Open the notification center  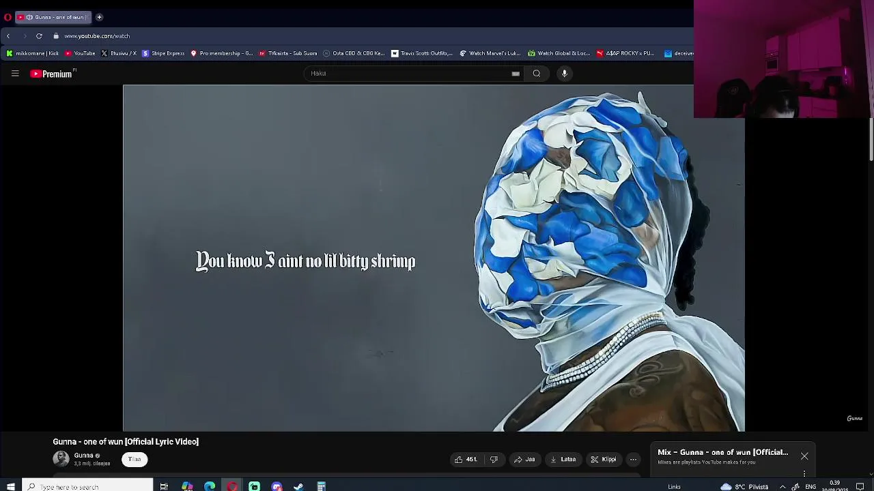click(x=860, y=486)
